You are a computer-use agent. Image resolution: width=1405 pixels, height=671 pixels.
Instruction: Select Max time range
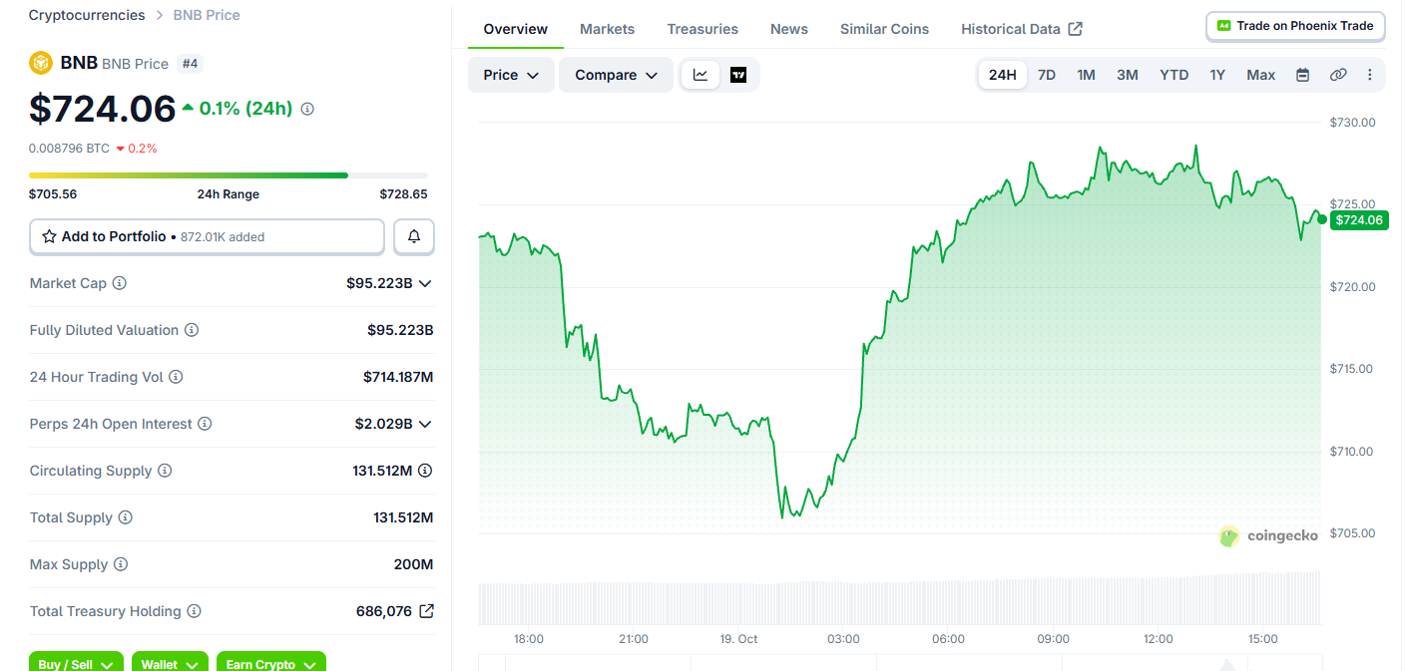1261,75
